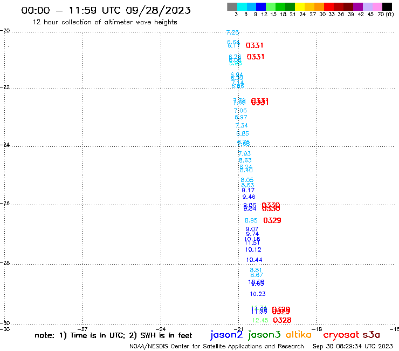The height and width of the screenshot is (351, 399).
Task: Click the jason2 legend label
Action: [x=226, y=335]
